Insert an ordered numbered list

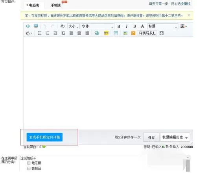pyautogui.click(x=47, y=33)
